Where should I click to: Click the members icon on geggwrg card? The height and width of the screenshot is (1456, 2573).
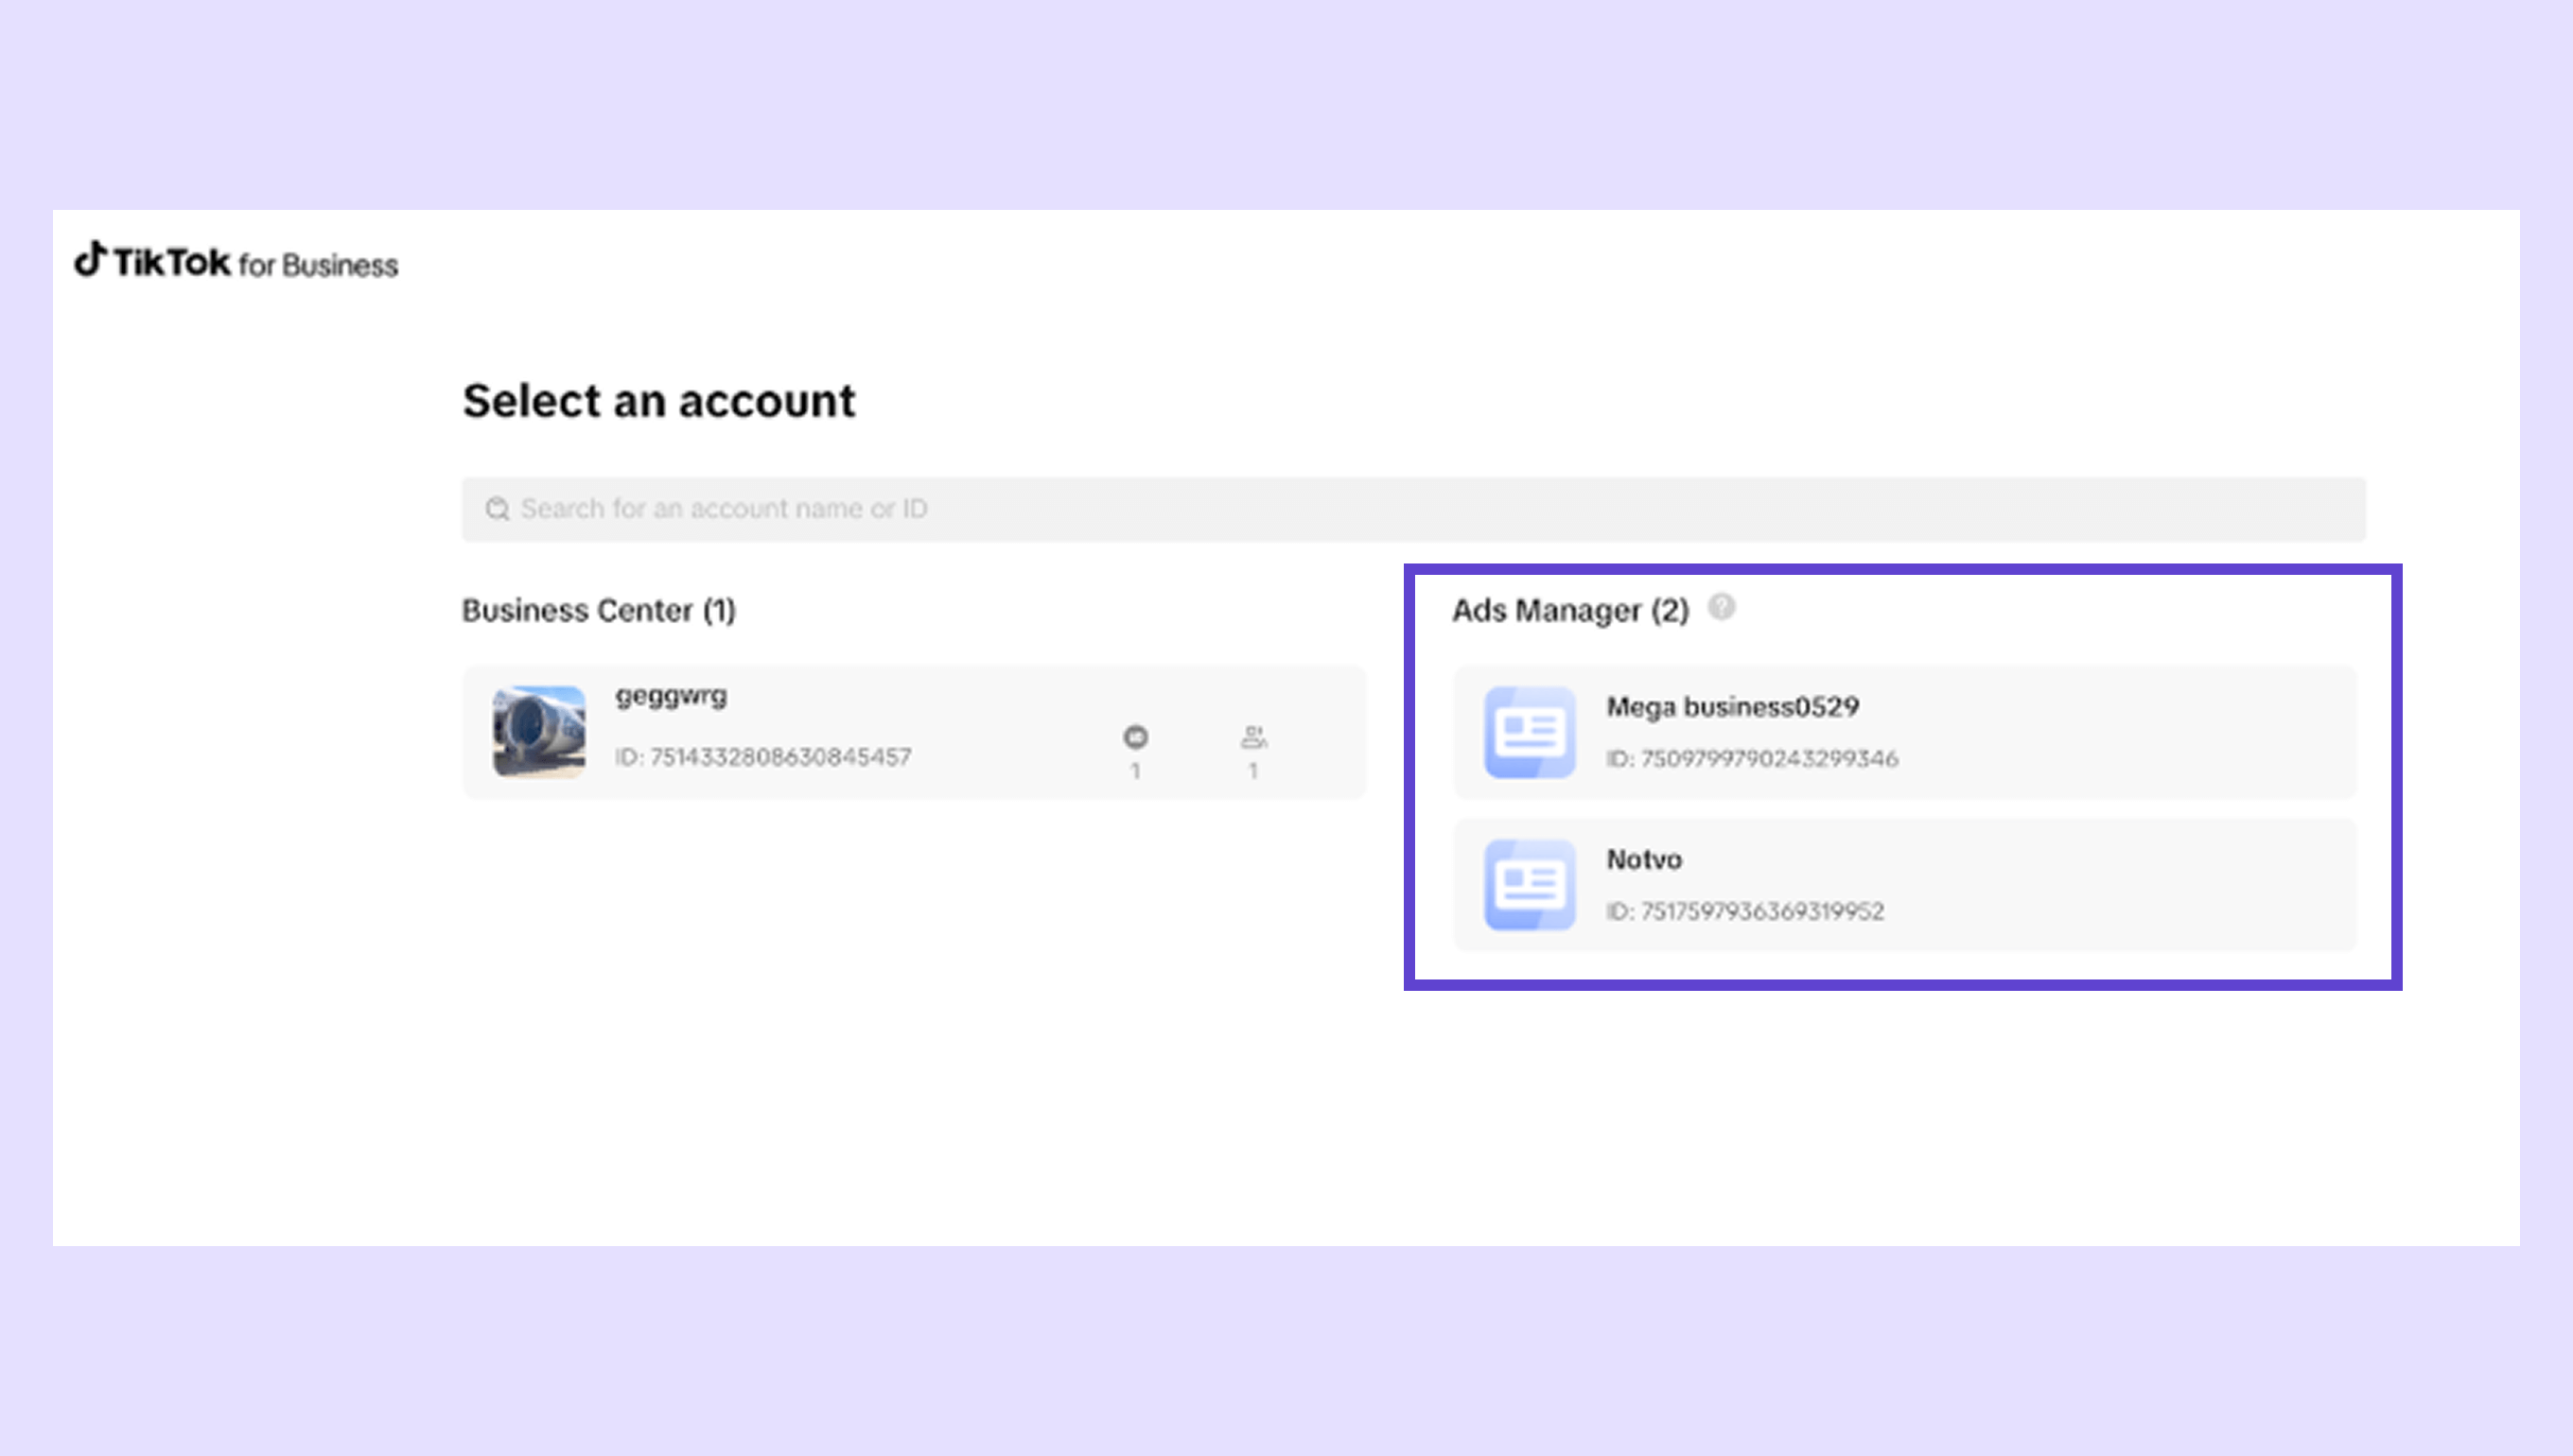(1253, 737)
